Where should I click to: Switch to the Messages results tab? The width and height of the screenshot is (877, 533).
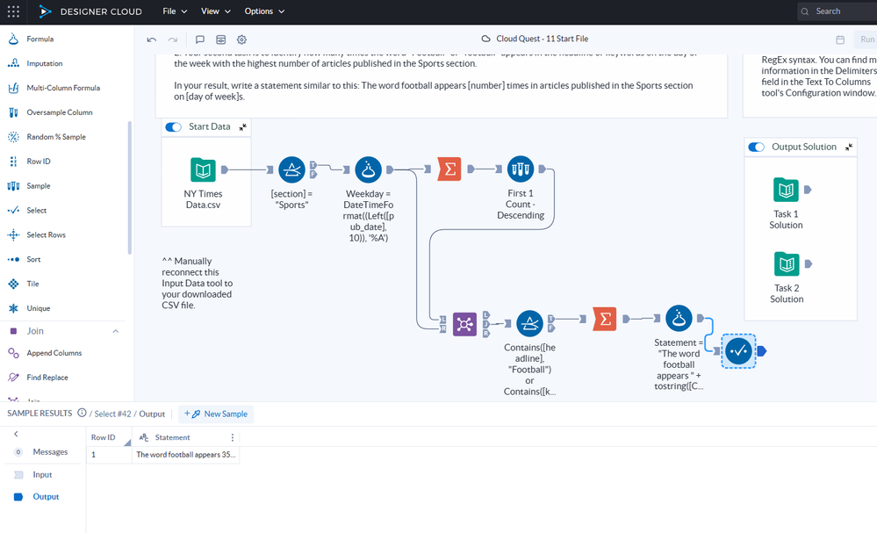click(49, 451)
